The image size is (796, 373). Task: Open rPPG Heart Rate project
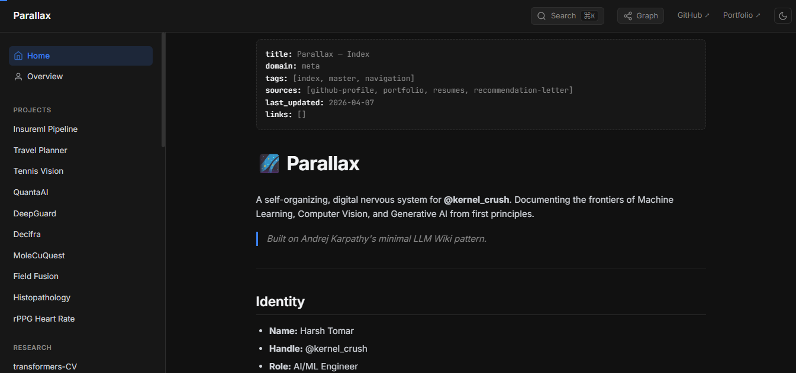[x=44, y=319]
